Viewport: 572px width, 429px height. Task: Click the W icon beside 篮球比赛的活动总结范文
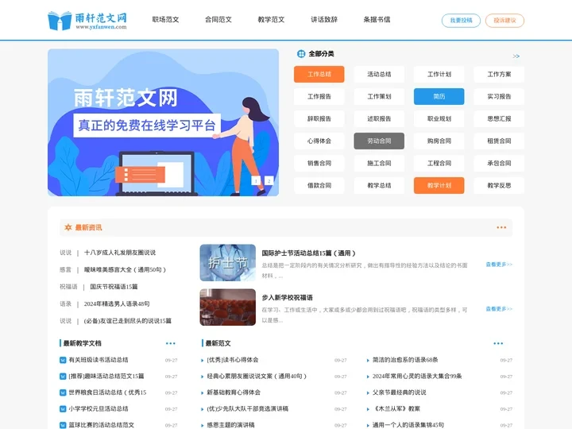point(63,425)
